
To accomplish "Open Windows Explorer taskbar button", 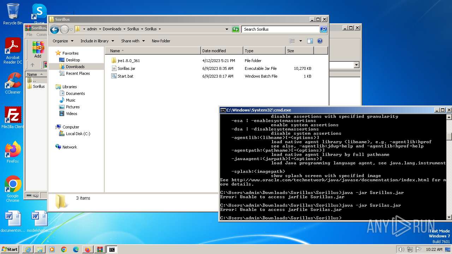I will click(40, 249).
